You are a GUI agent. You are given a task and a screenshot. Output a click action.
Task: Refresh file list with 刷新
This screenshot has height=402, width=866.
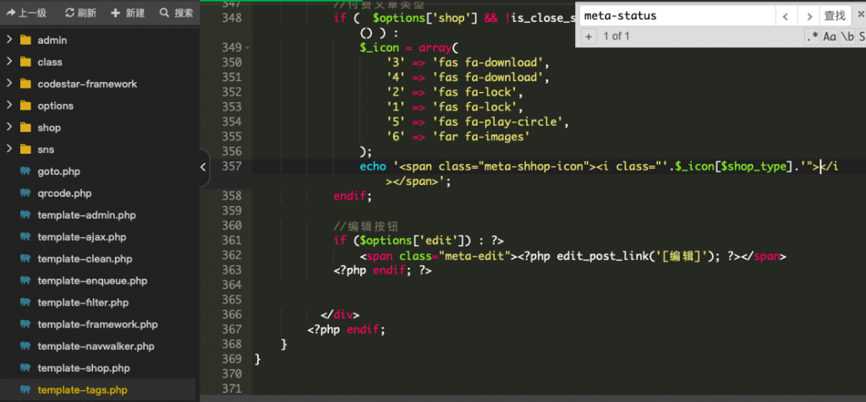coord(80,13)
